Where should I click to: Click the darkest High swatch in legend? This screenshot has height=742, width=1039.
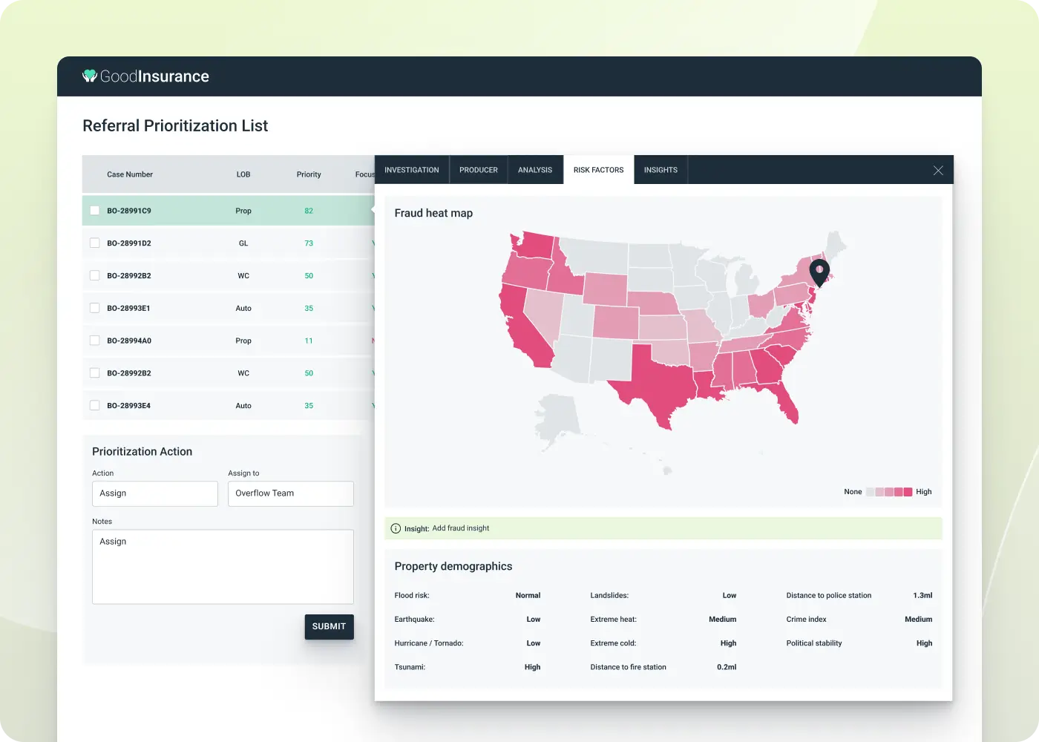tap(908, 492)
